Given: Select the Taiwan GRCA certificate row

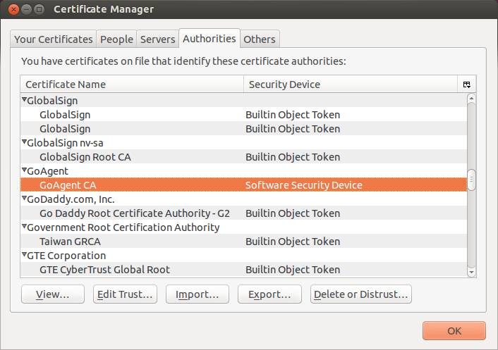Looking at the screenshot, I should tap(70, 242).
